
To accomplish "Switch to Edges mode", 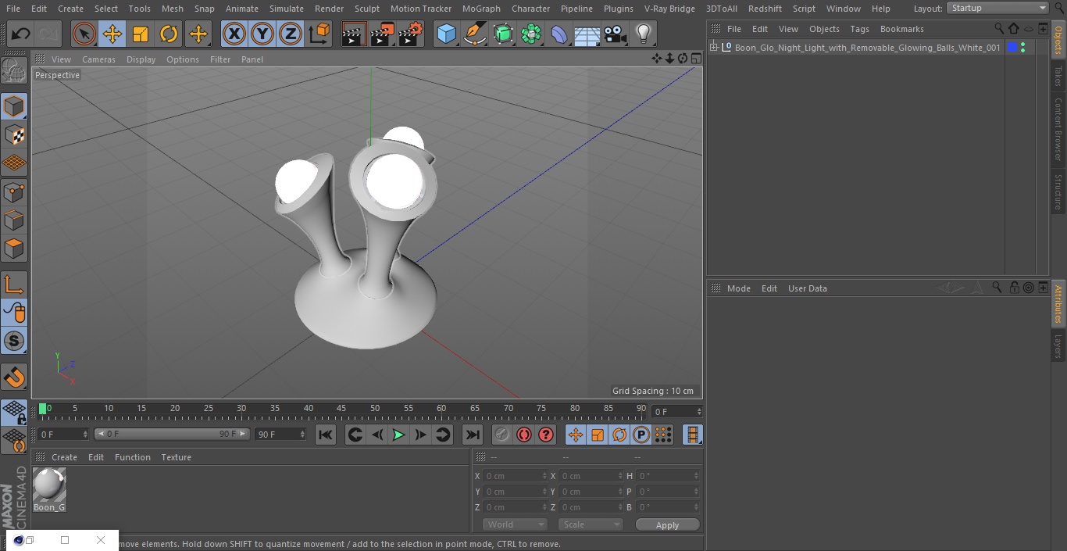I will (14, 220).
